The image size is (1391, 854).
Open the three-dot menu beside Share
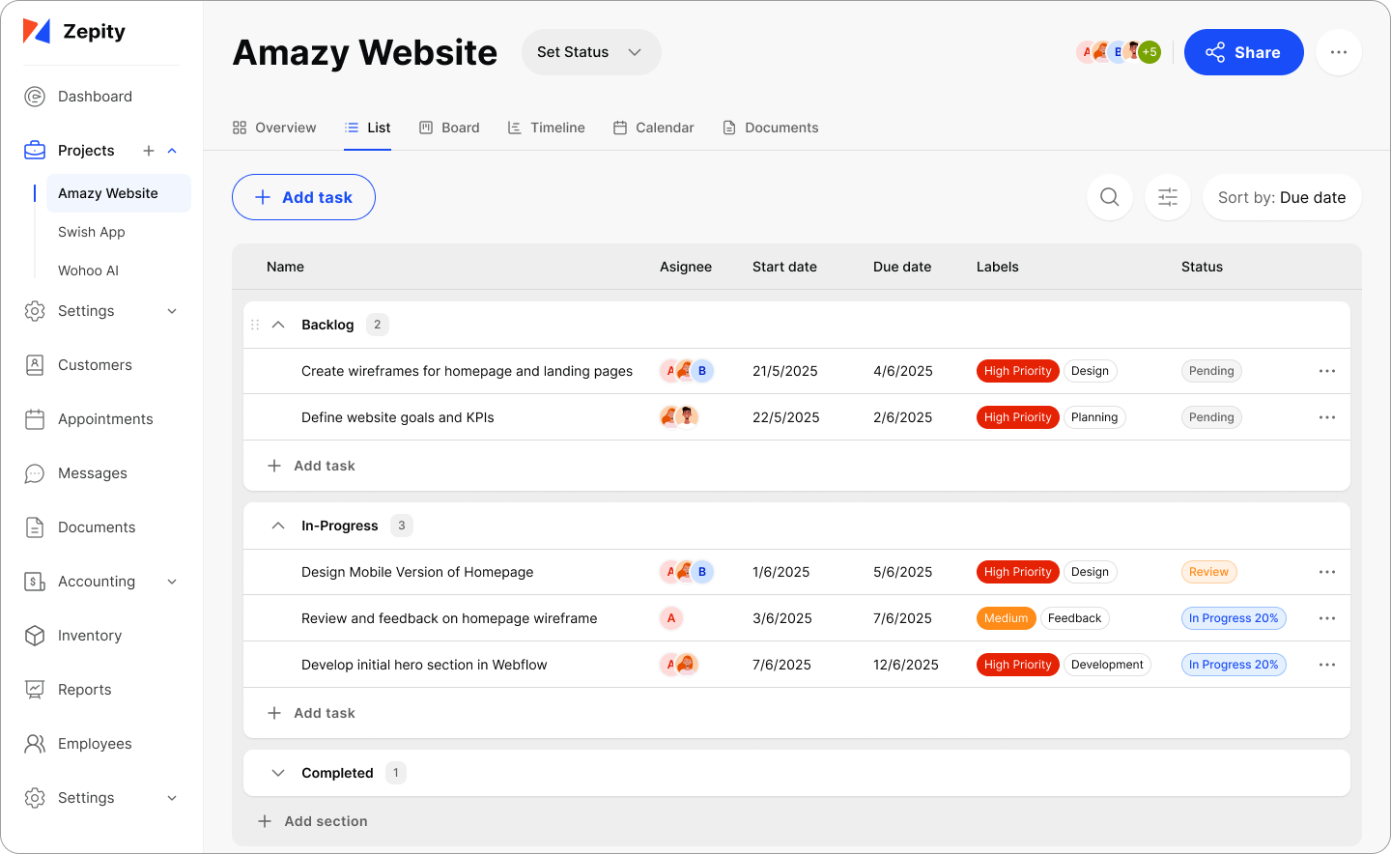point(1338,52)
